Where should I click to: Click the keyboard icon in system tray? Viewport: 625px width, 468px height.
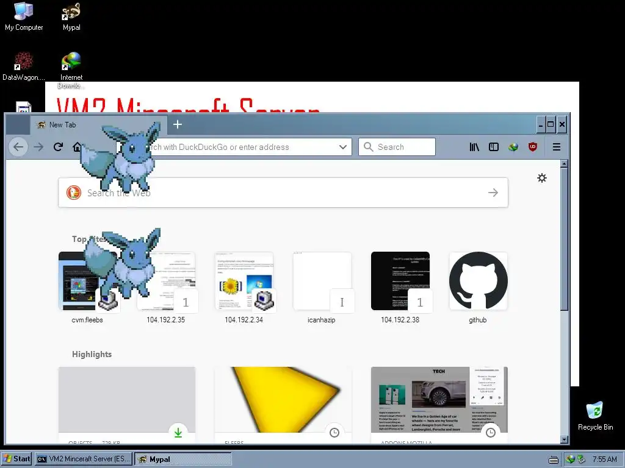click(x=553, y=459)
